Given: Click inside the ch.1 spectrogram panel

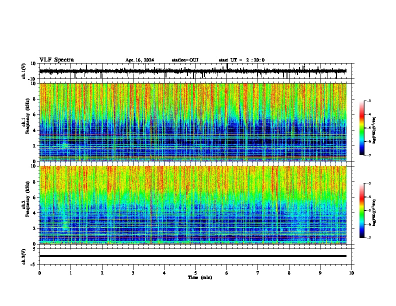Looking at the screenshot, I should point(193,122).
